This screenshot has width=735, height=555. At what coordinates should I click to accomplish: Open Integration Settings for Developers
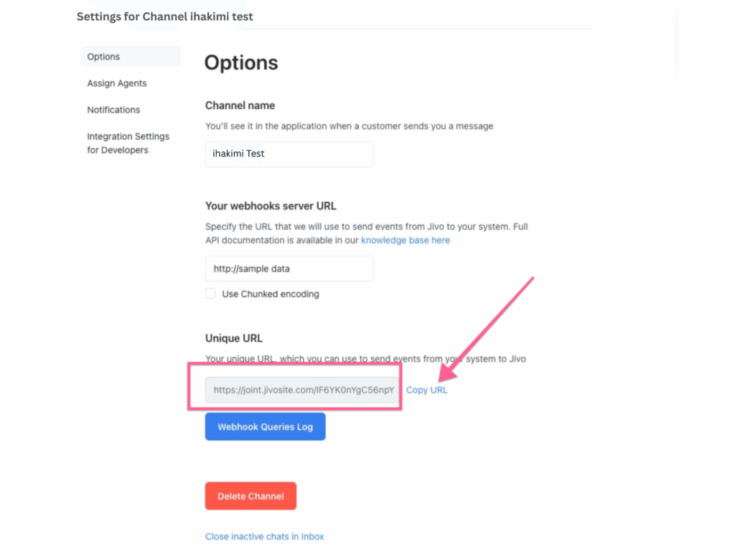point(128,143)
